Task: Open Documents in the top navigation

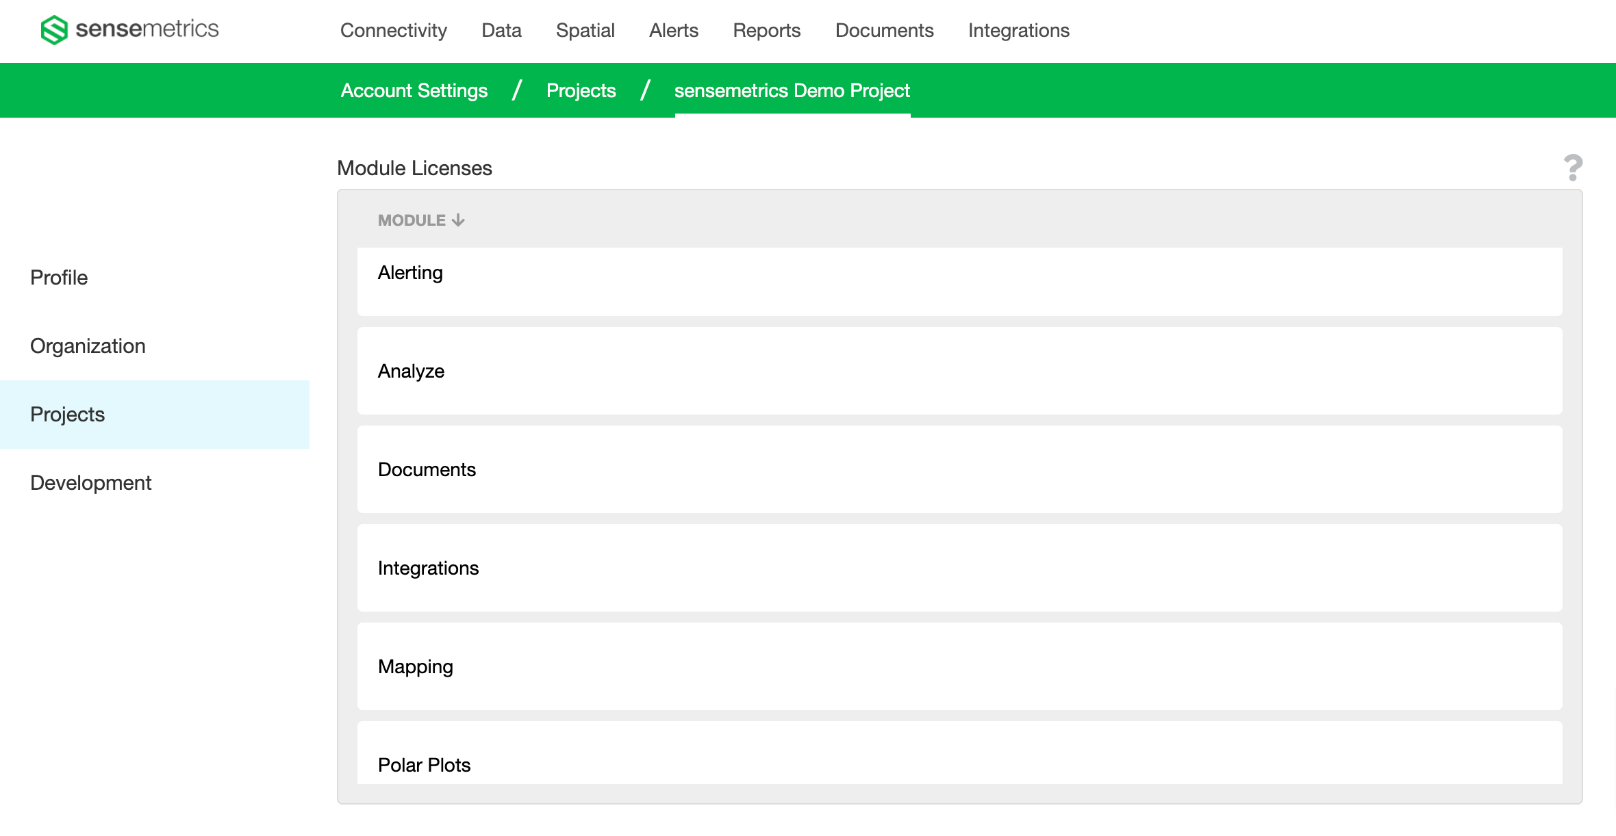Action: (x=885, y=31)
